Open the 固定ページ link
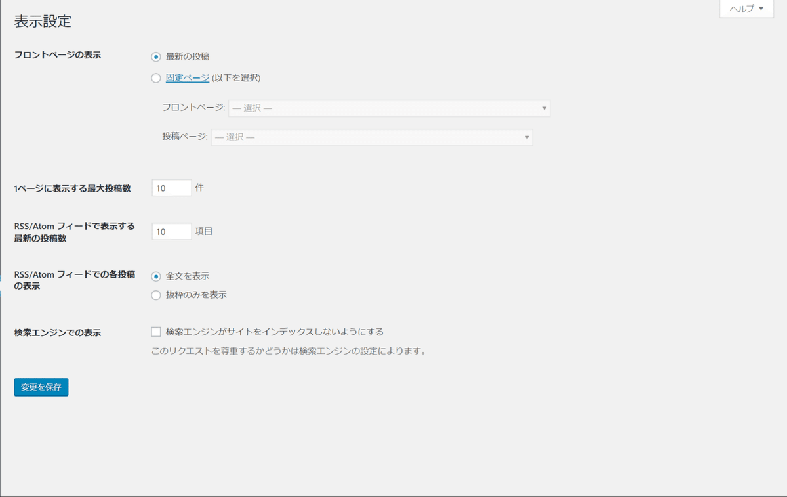Image resolution: width=787 pixels, height=497 pixels. coord(188,77)
